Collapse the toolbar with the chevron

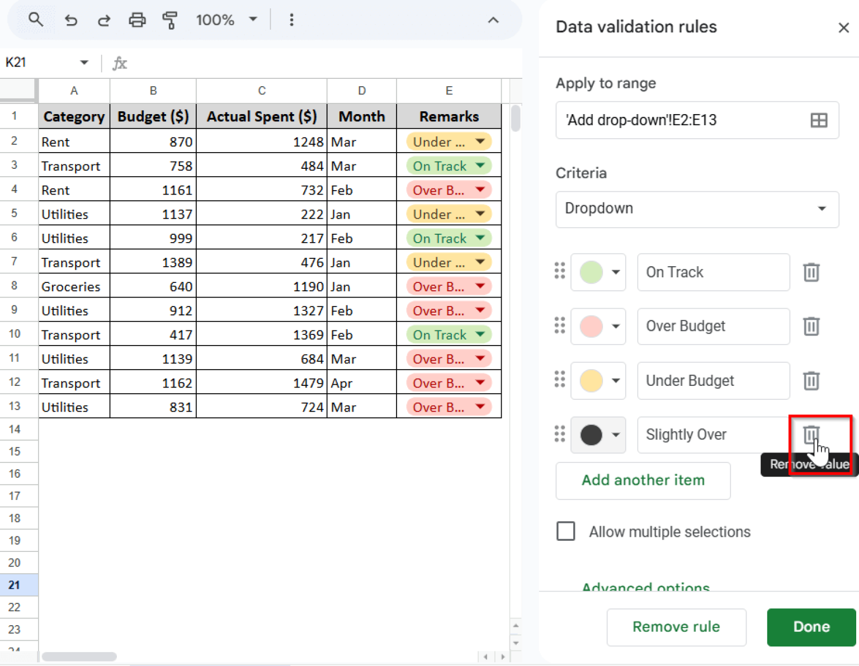point(493,20)
